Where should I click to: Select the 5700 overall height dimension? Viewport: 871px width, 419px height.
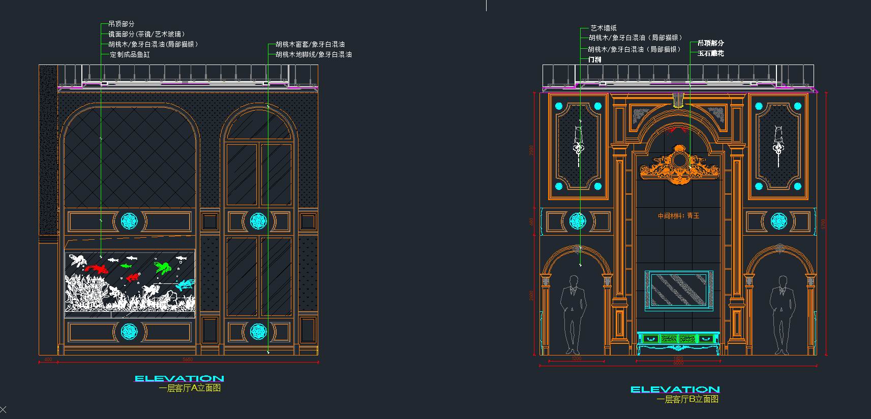[x=823, y=223]
